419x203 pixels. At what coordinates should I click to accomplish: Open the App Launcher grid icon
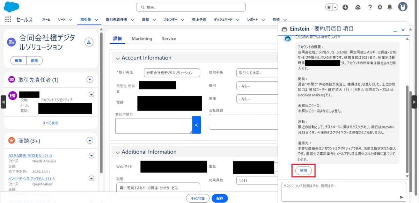pyautogui.click(x=8, y=20)
